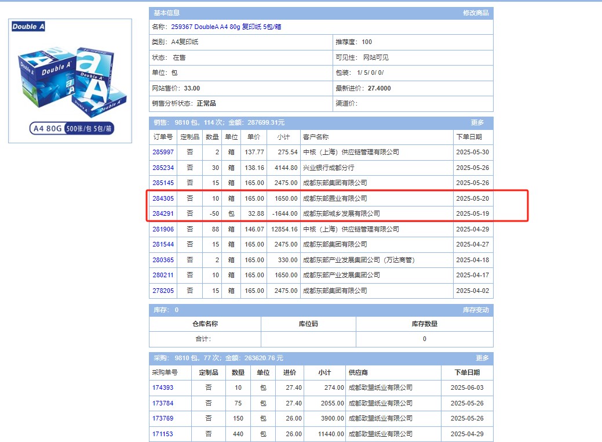Open purchase order 173769

point(163,418)
